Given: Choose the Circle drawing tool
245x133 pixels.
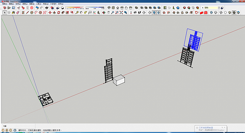Looking at the screenshot, I should (32, 13).
